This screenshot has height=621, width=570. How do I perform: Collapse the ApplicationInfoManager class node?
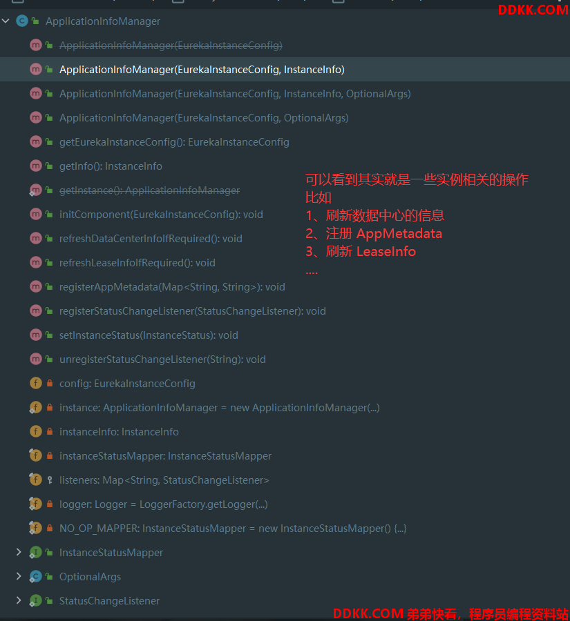click(6, 21)
